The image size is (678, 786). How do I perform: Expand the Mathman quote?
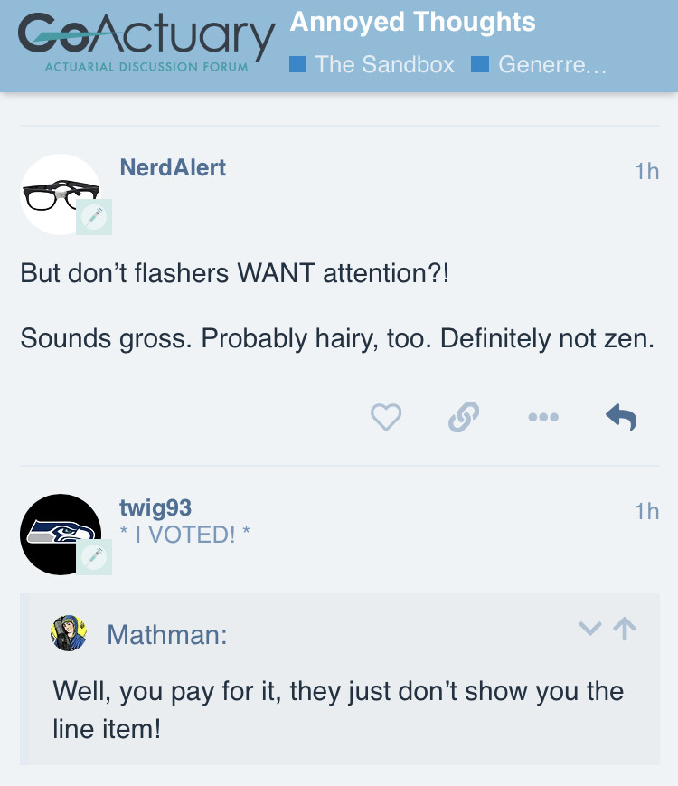pos(589,628)
